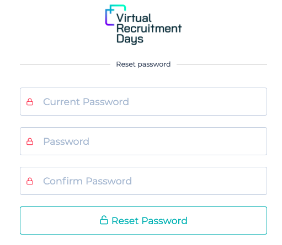Viewport: 282px width, 245px height.
Task: Click the word "Recruitment" in the logo
Action: pos(149,29)
